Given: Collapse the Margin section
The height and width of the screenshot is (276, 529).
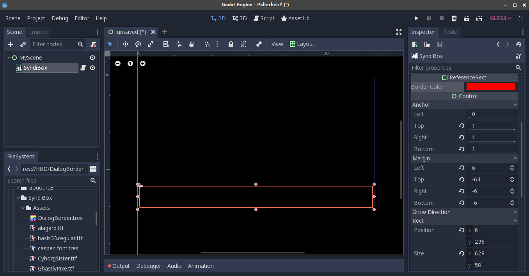Looking at the screenshot, I should click(x=464, y=158).
